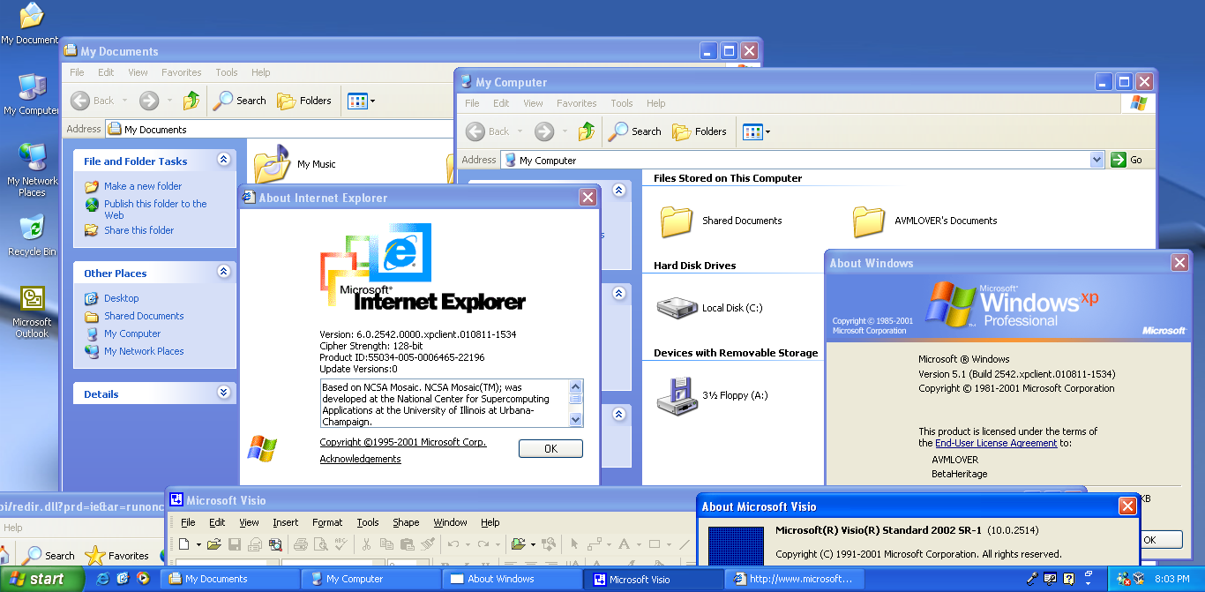Click Search in My Computer toolbar
1205x592 pixels.
pos(635,131)
